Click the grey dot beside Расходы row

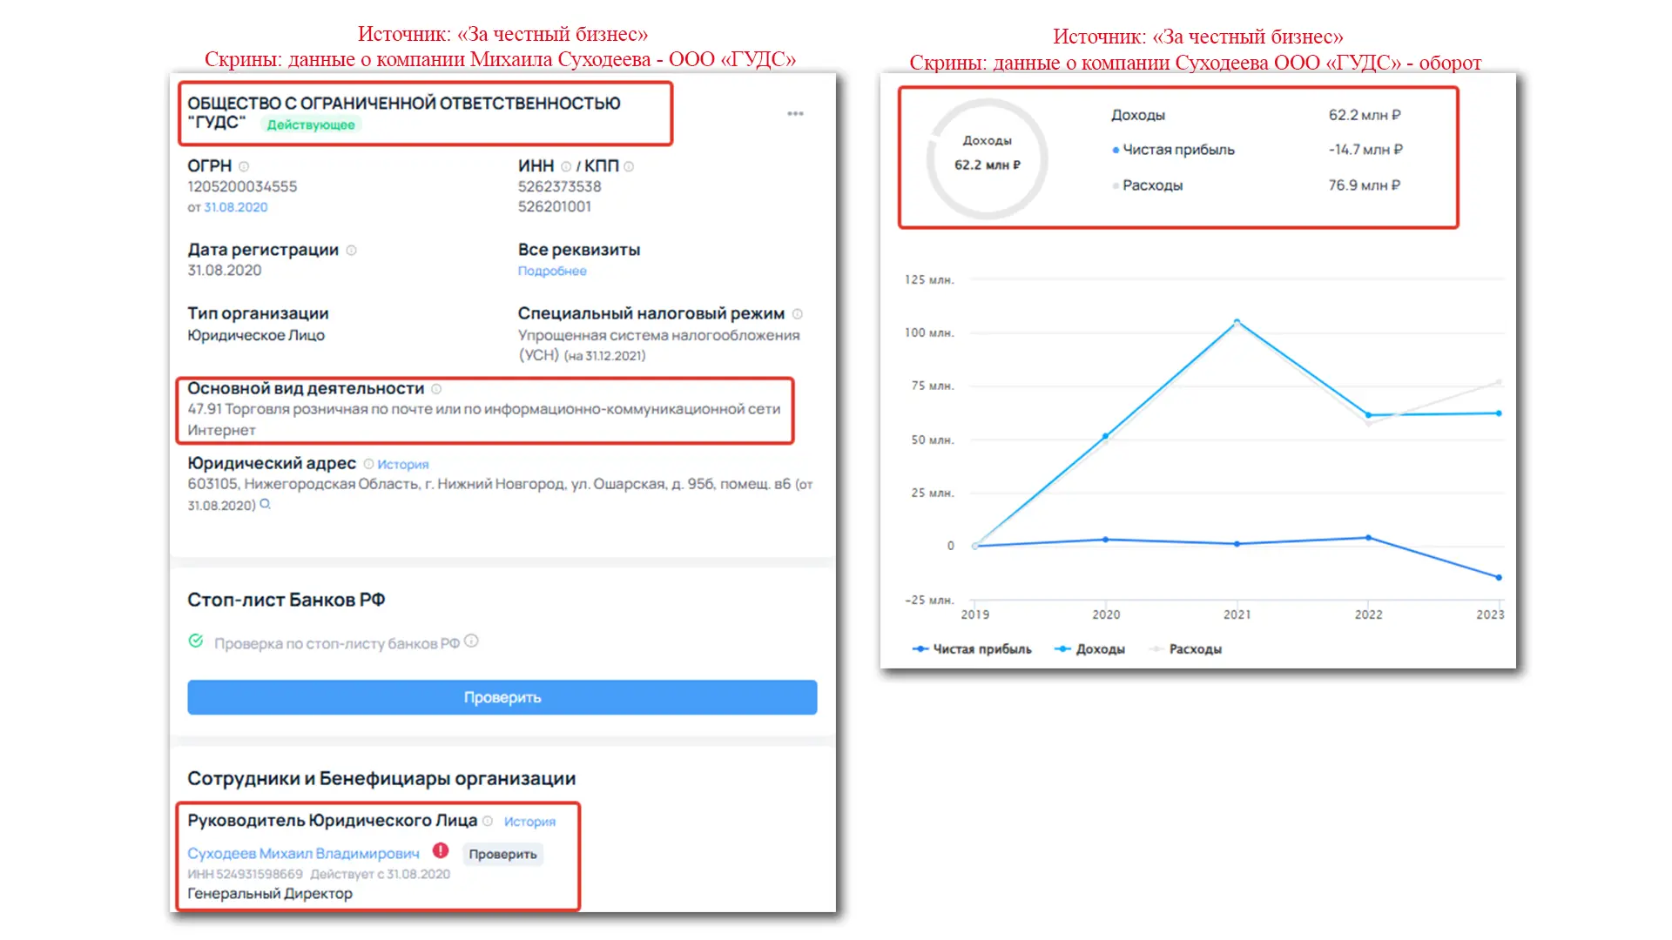[x=1116, y=186]
